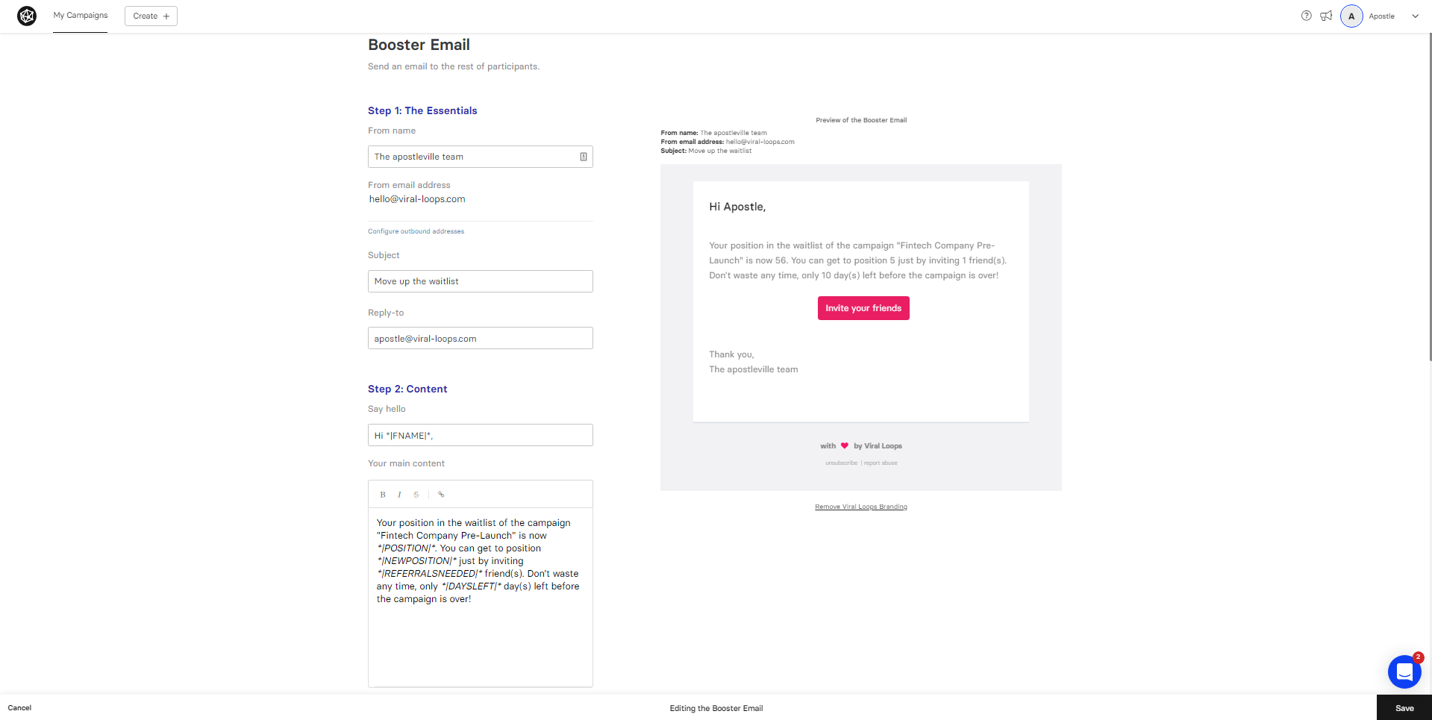Click the Apostle username label
1432x720 pixels.
(1381, 16)
